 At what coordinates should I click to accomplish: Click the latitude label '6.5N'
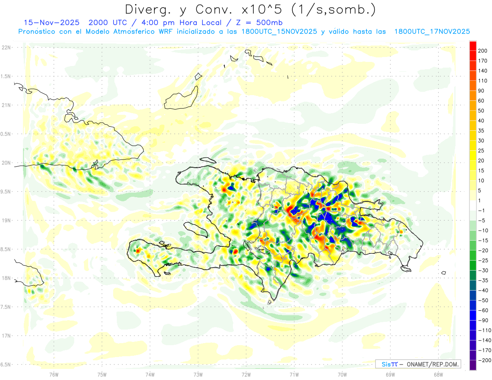pyautogui.click(x=6, y=365)
